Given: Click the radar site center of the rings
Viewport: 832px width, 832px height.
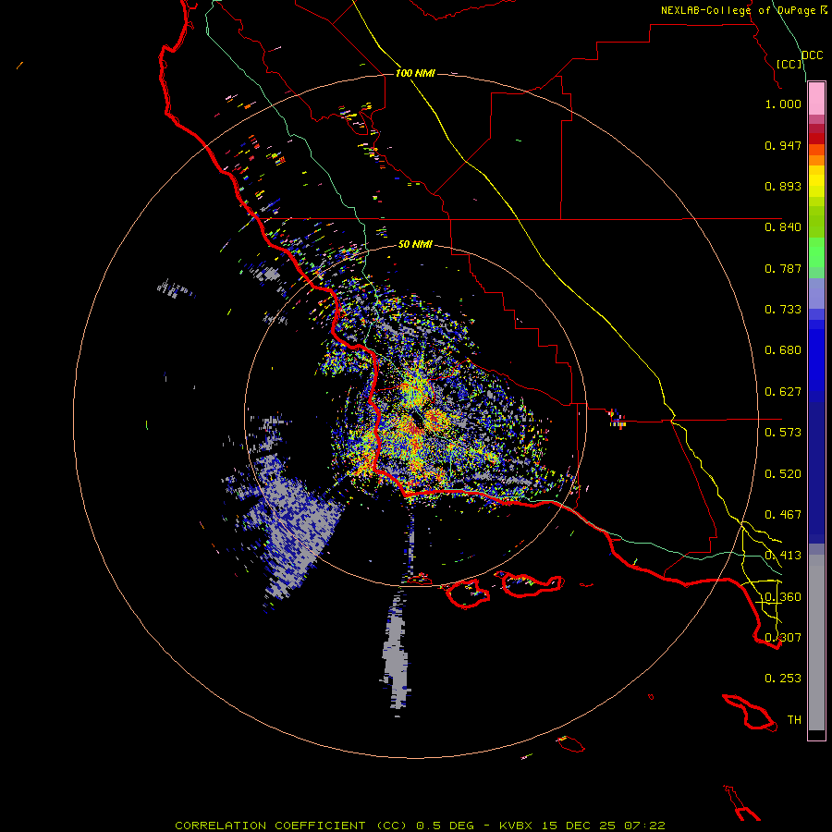Looking at the screenshot, I should tap(416, 416).
